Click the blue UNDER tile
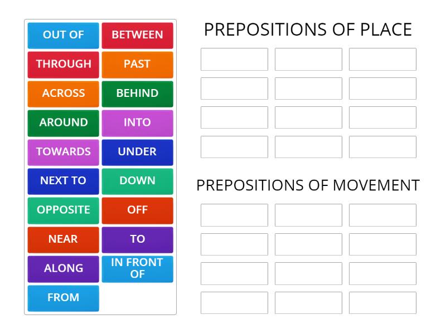The image size is (446, 334). point(137,152)
